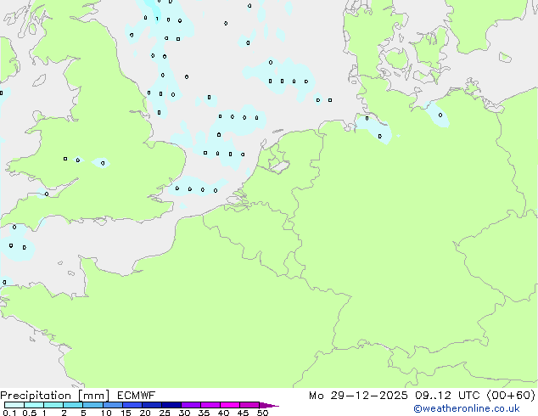This screenshot has width=538, height=416.
Task: Click the legend swatch between 45 and 50
Action: pyautogui.click(x=249, y=405)
